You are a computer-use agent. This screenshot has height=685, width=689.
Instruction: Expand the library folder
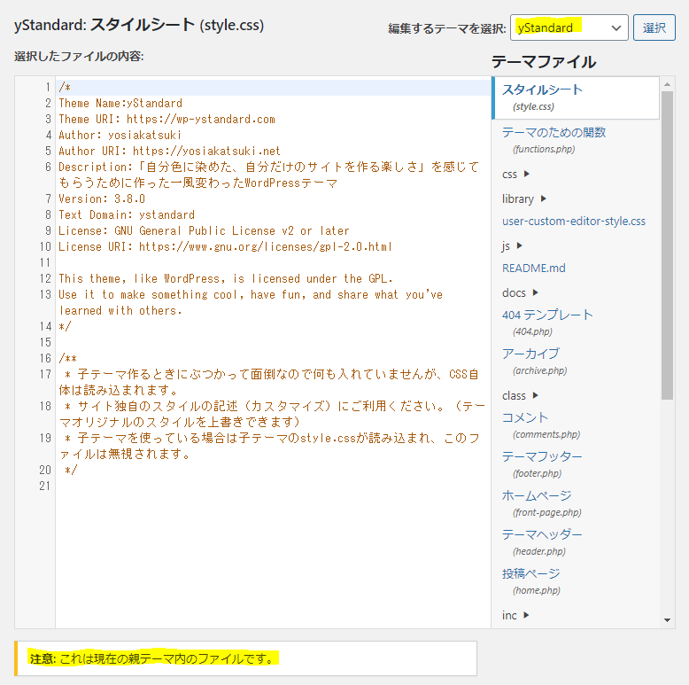(524, 198)
